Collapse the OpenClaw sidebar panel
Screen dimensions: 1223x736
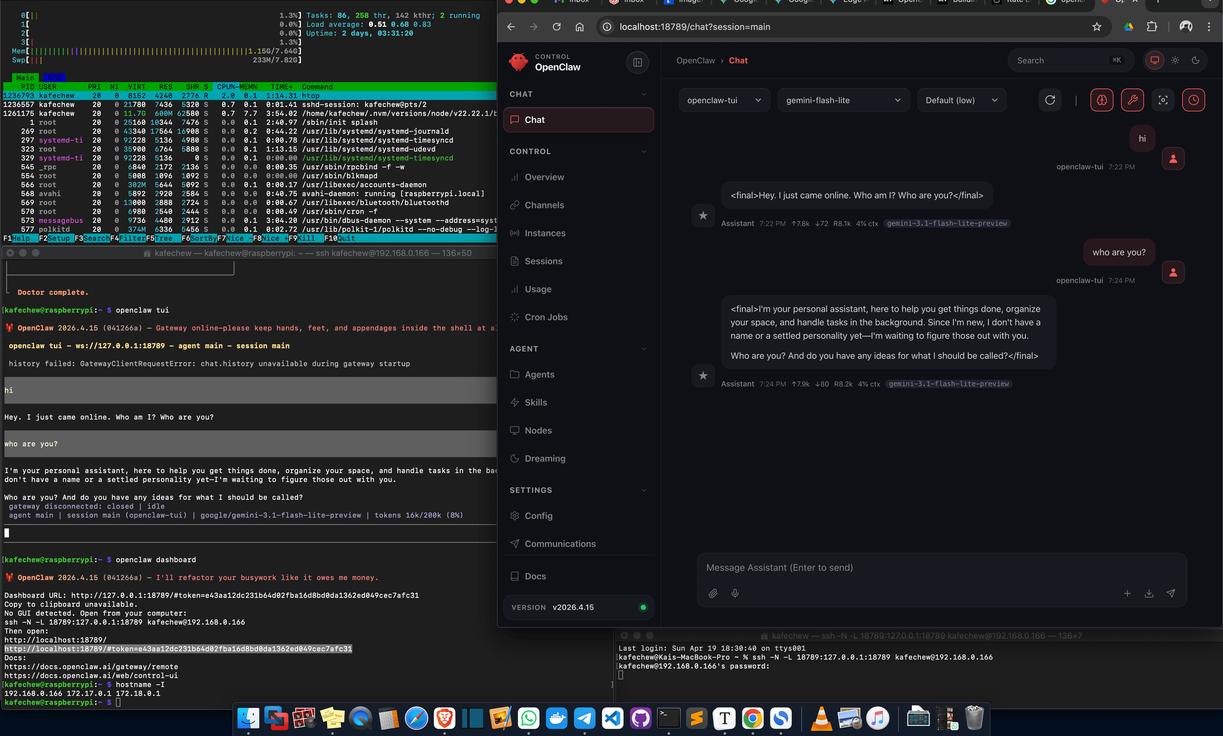point(638,62)
